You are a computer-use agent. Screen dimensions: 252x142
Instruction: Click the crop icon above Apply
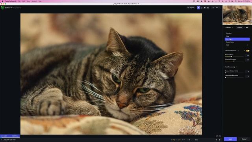click(x=217, y=136)
